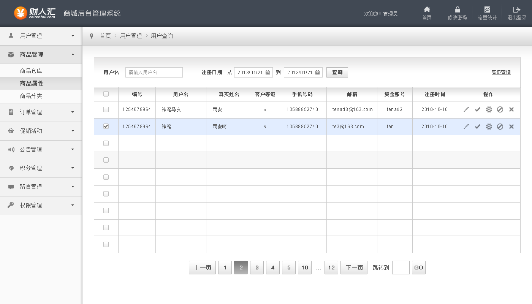Click the home icon in top bar
The height and width of the screenshot is (304, 532).
(427, 9)
